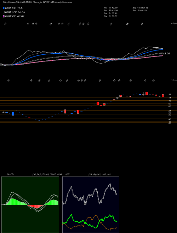Click the 45 price axis label

coord(170,119)
